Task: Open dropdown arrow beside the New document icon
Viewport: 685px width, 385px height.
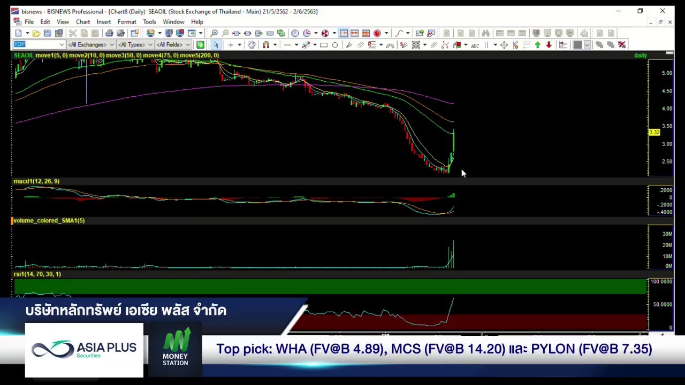Action: click(27, 33)
